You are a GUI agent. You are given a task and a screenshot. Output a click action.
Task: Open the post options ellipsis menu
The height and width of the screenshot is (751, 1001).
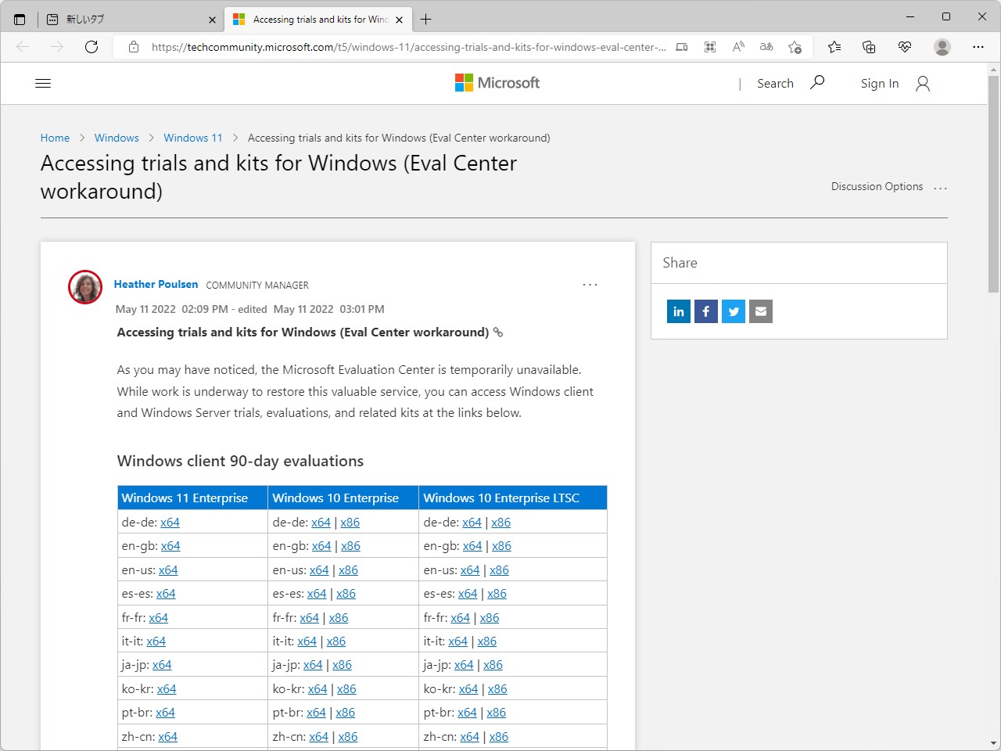click(x=590, y=285)
